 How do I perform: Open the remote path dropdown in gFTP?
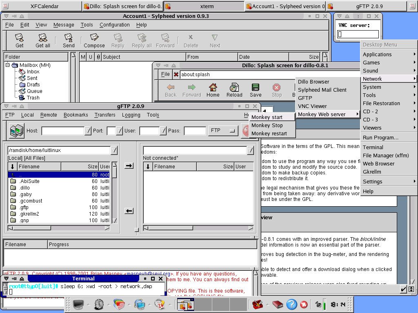(x=250, y=150)
